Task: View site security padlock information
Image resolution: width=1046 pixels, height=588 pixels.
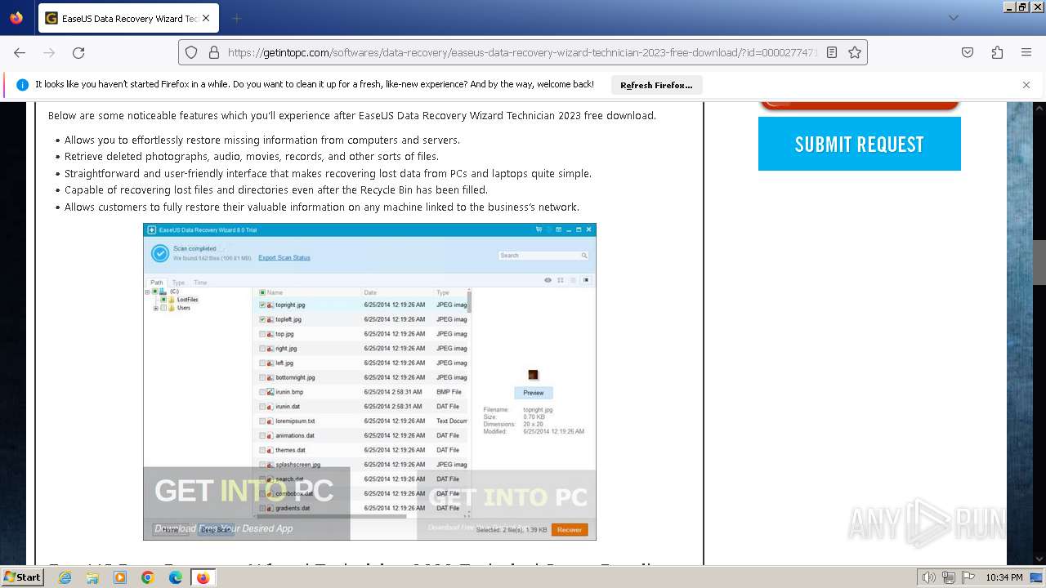Action: [x=214, y=52]
